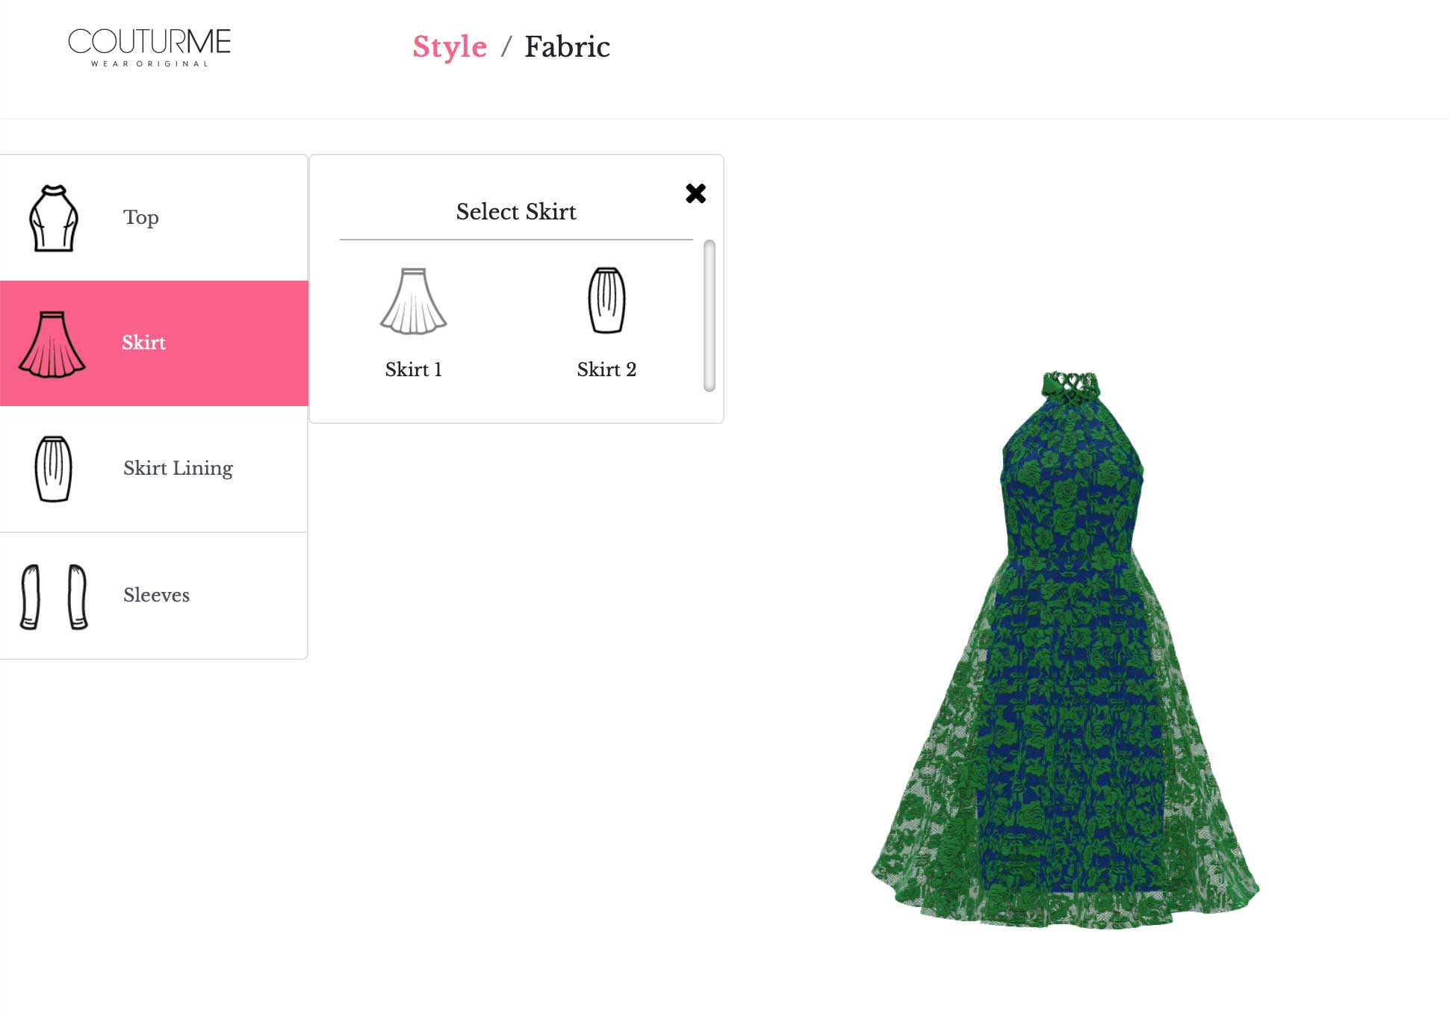
Task: Choose the Skirt 1 flared thumbnail
Action: coord(413,301)
